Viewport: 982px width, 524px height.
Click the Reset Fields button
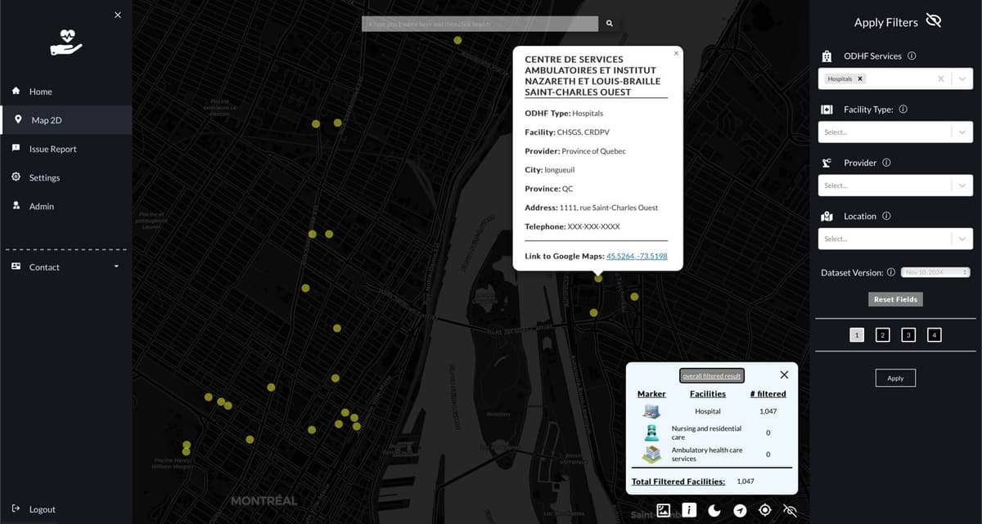coord(895,299)
